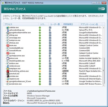Click the c:\windows\system32\smss.exe file path
The image size is (108, 107).
point(41,91)
